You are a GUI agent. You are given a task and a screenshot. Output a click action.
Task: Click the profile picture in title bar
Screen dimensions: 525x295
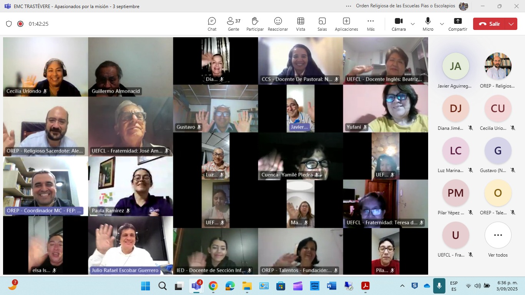click(x=464, y=6)
